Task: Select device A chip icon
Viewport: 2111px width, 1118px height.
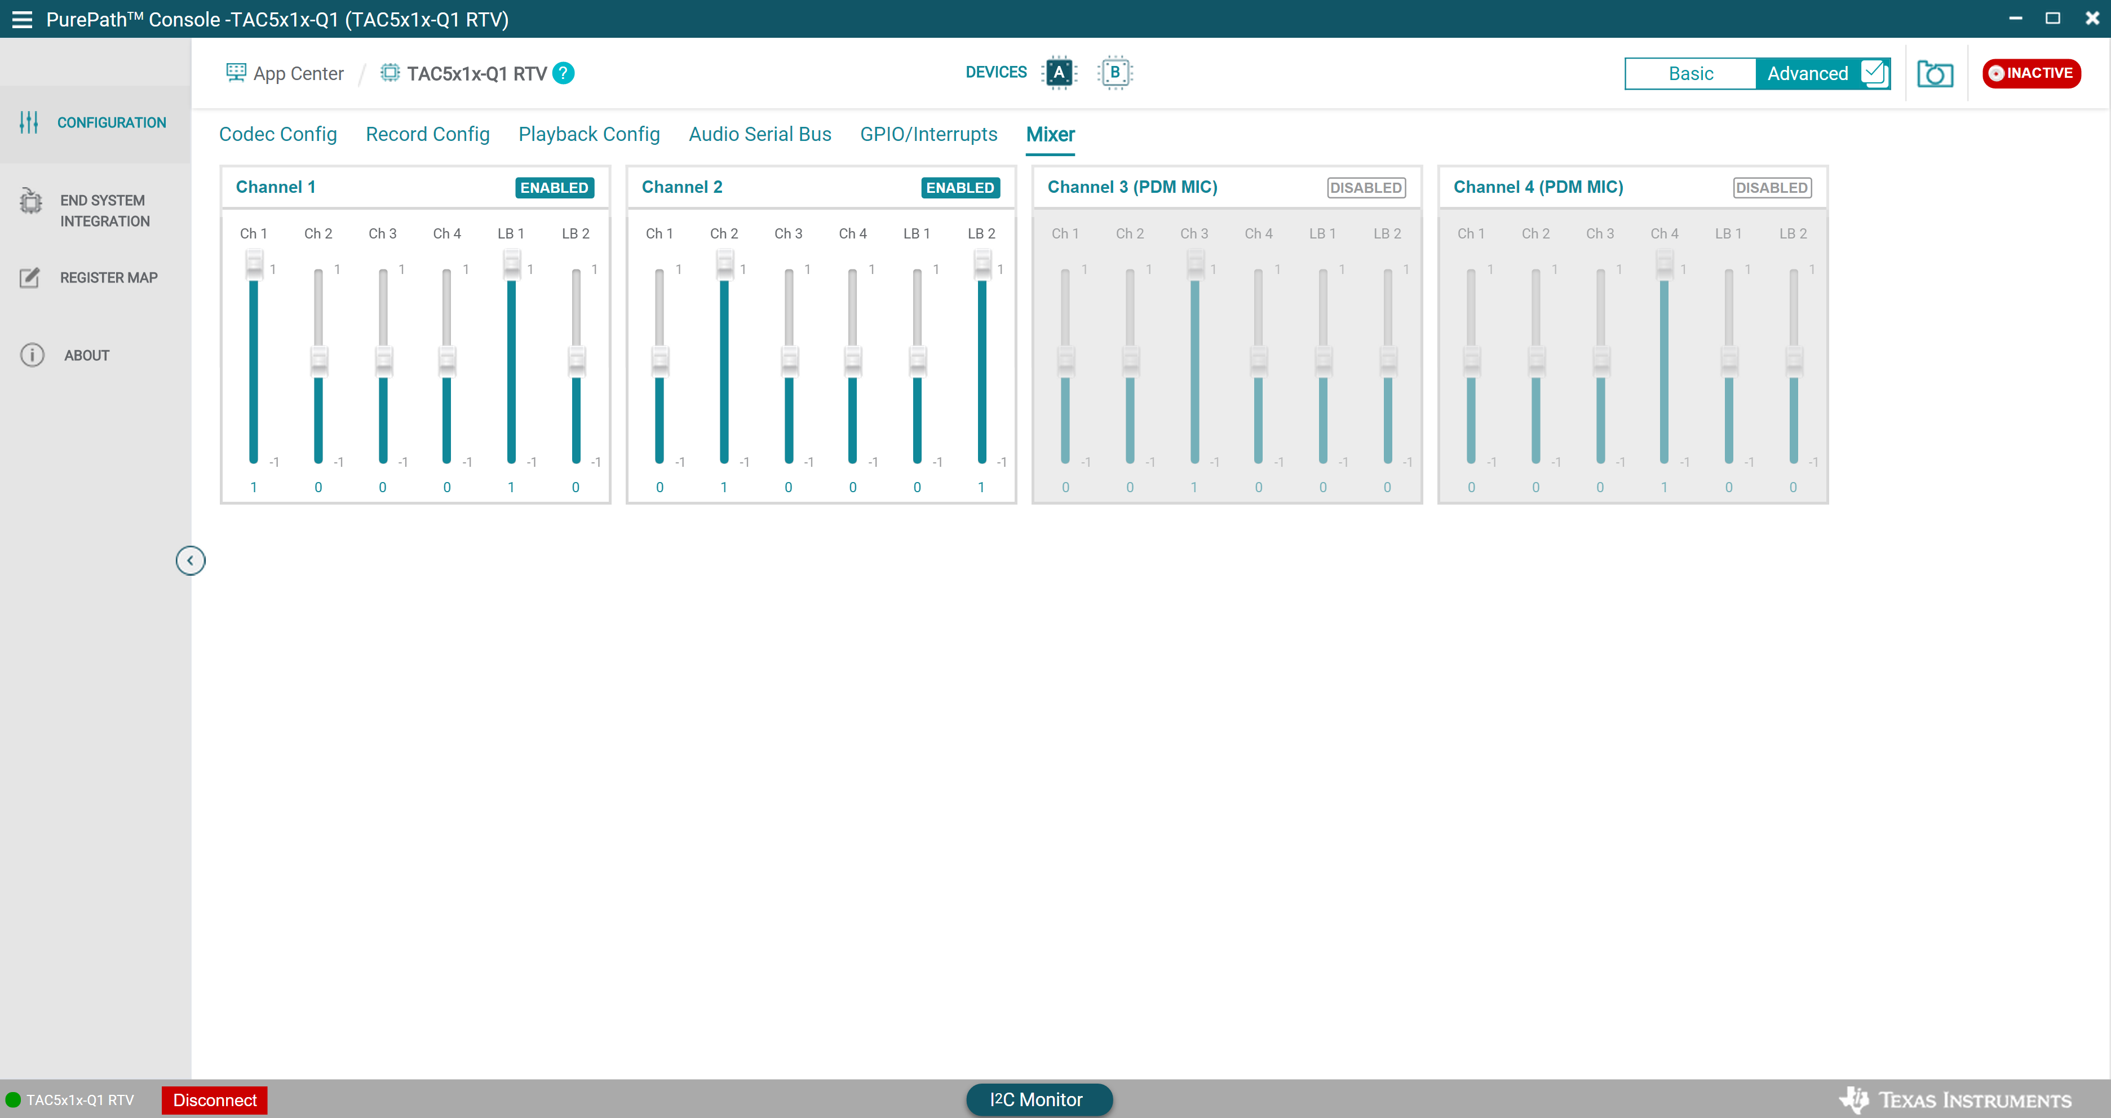Action: click(x=1059, y=73)
